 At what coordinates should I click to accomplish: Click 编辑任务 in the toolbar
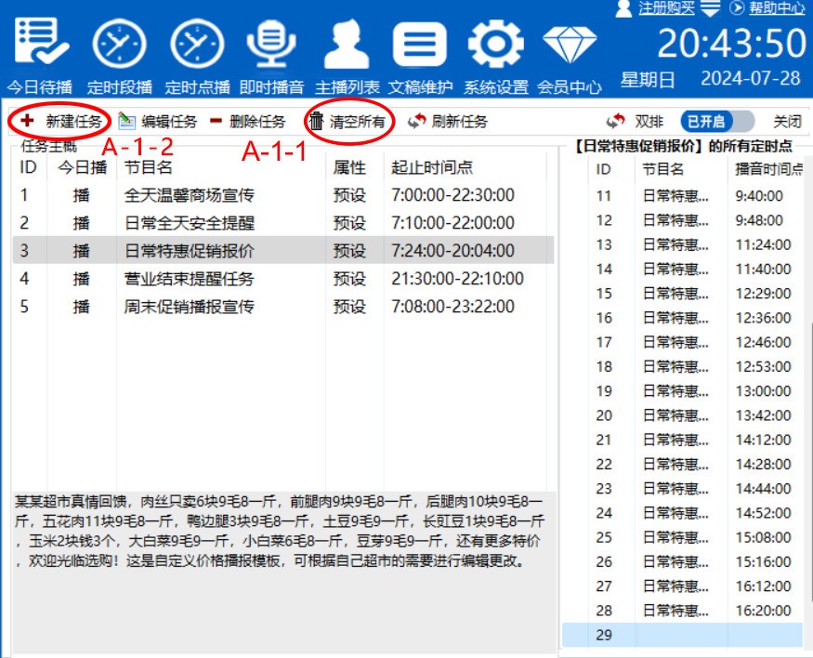point(159,122)
